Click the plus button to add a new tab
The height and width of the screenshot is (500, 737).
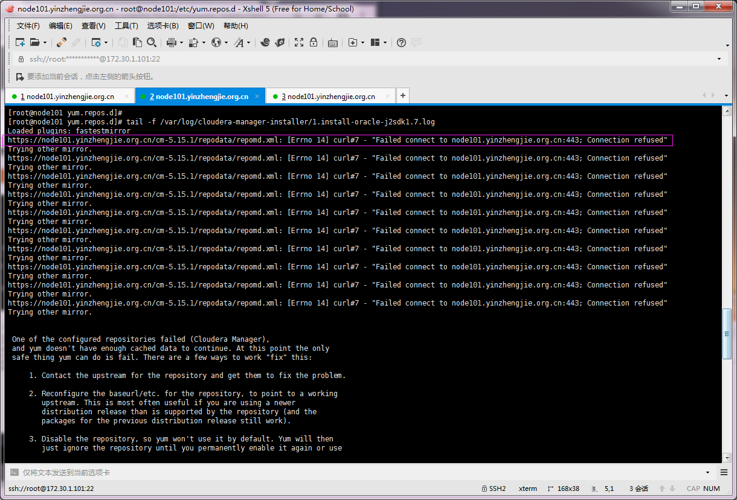coord(403,95)
